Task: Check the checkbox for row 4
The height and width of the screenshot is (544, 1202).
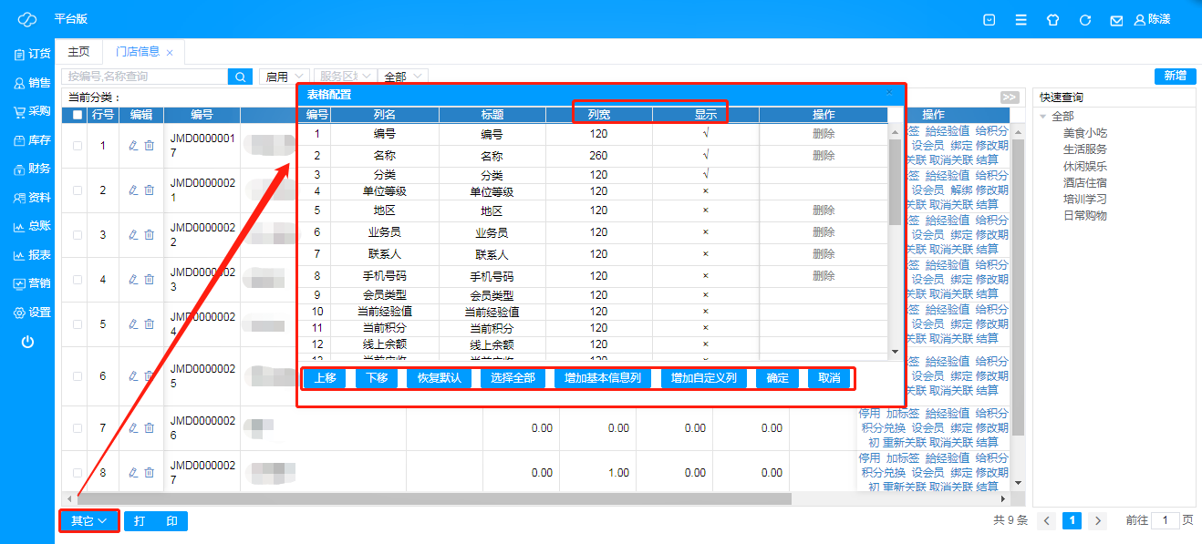Action: [77, 280]
